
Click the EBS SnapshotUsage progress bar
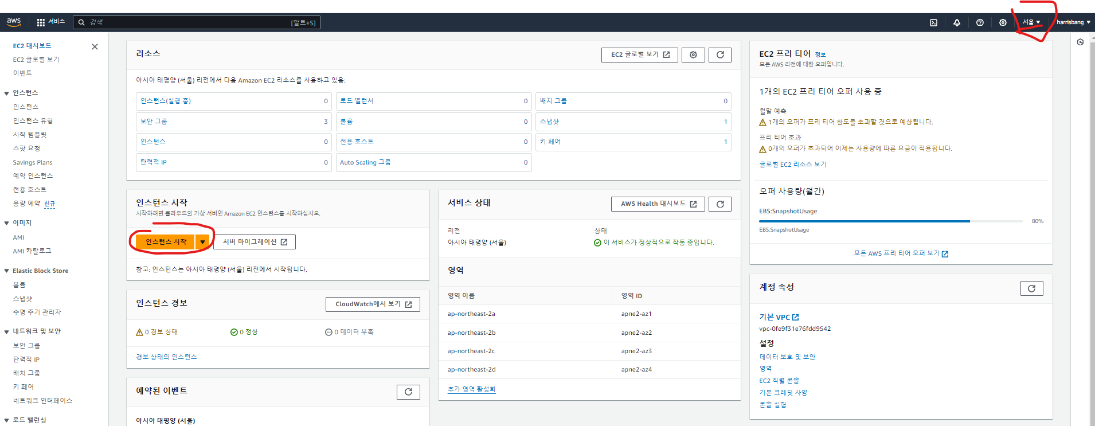point(891,221)
